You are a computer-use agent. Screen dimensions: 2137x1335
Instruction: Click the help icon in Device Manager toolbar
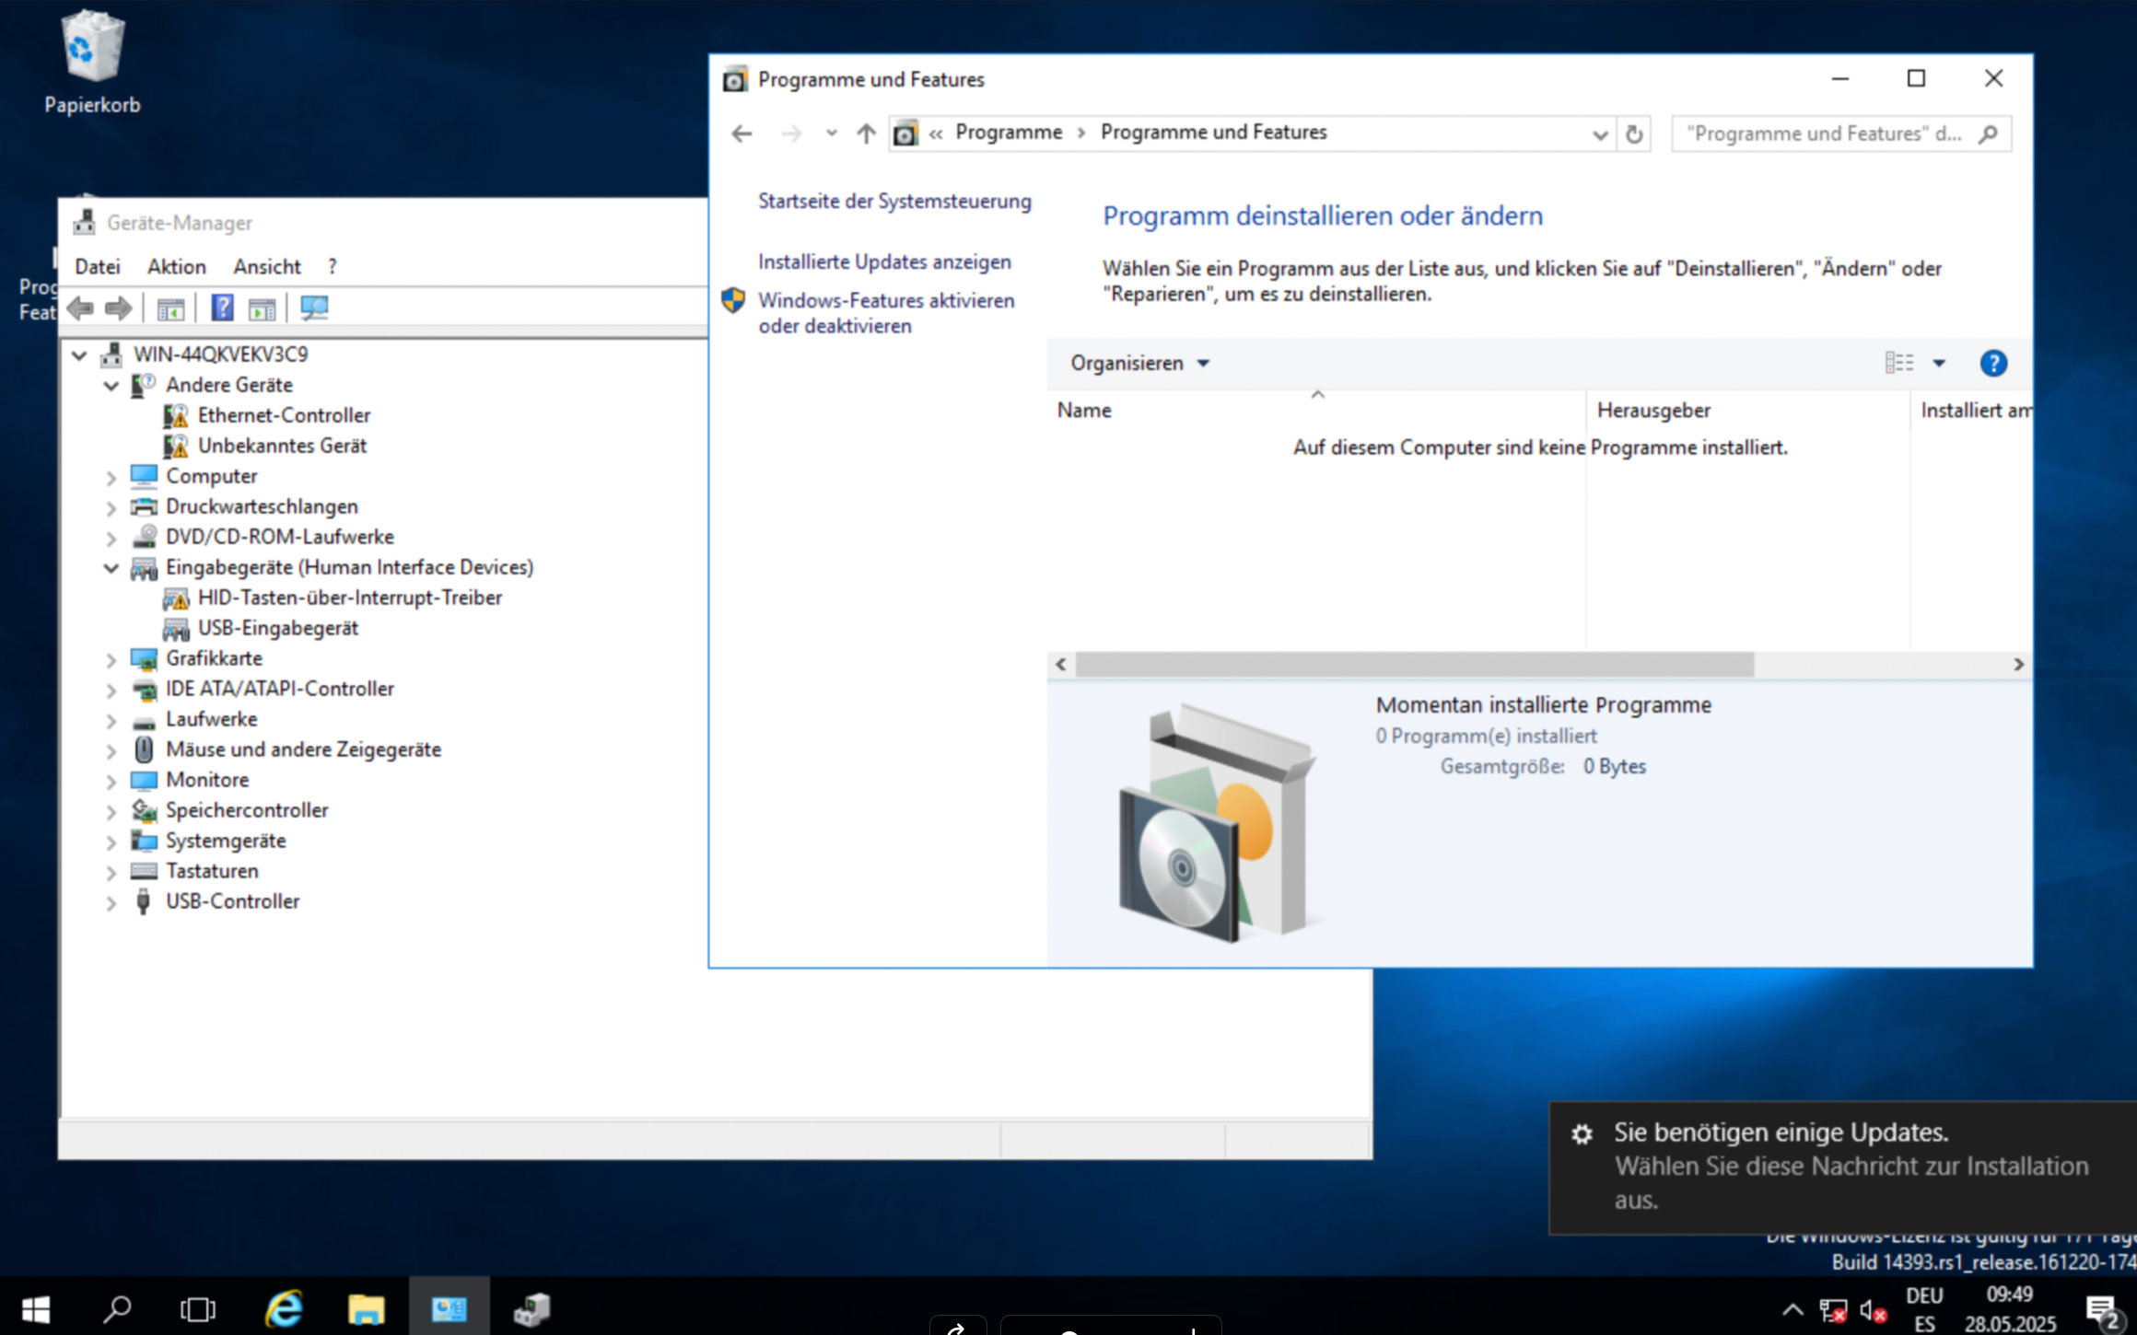(x=222, y=308)
